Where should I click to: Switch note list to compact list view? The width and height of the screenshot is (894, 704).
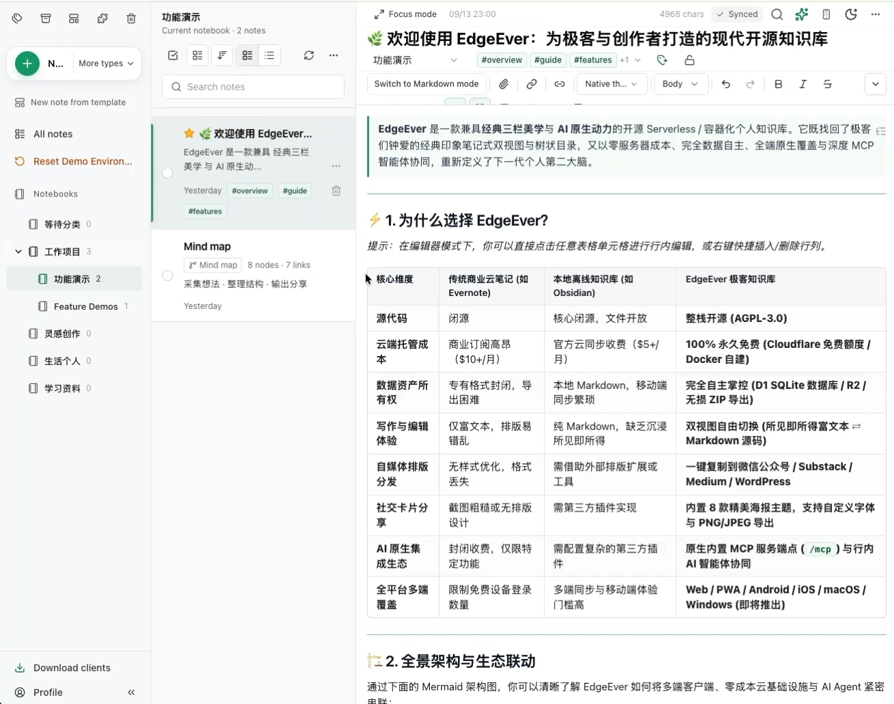pyautogui.click(x=270, y=55)
